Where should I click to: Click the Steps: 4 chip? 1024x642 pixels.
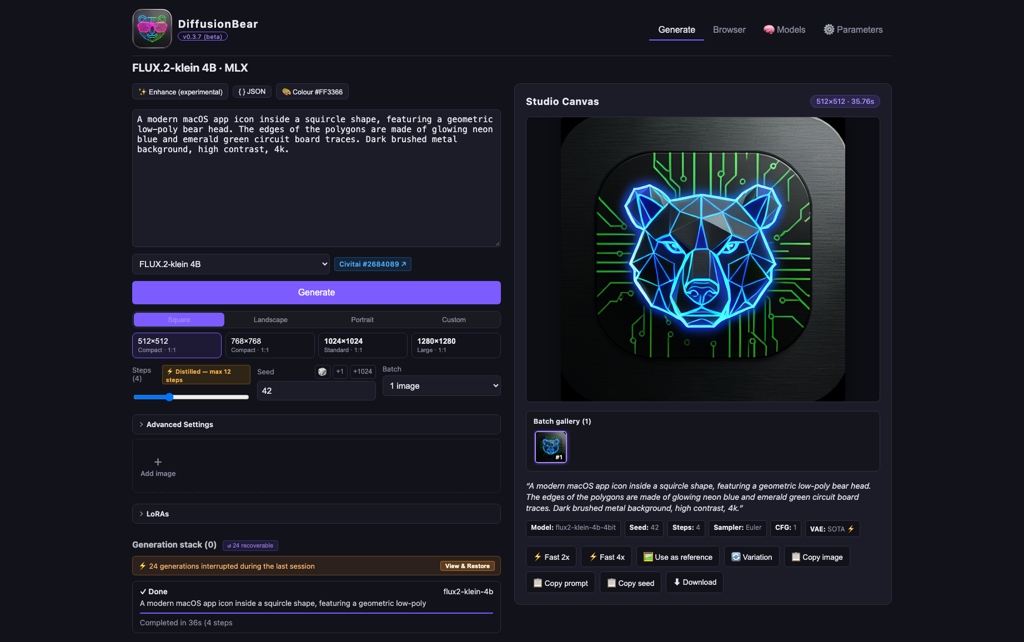click(686, 528)
